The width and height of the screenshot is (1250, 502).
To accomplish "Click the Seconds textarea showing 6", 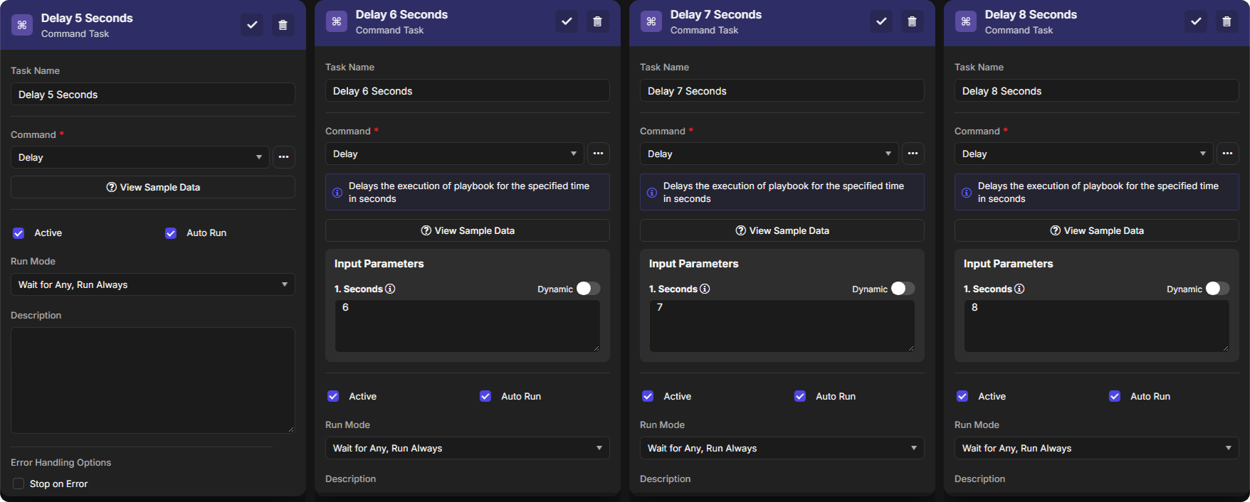I will click(x=468, y=326).
